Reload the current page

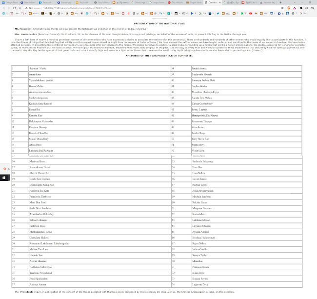14,8
